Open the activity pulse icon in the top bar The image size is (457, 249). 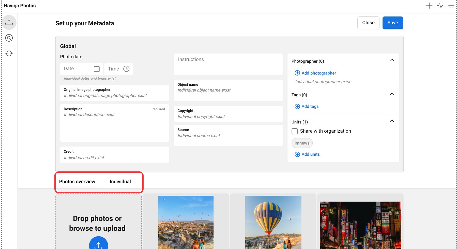(x=440, y=6)
